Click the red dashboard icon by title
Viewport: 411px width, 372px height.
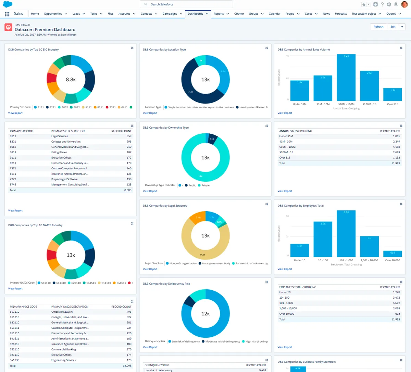point(8,27)
